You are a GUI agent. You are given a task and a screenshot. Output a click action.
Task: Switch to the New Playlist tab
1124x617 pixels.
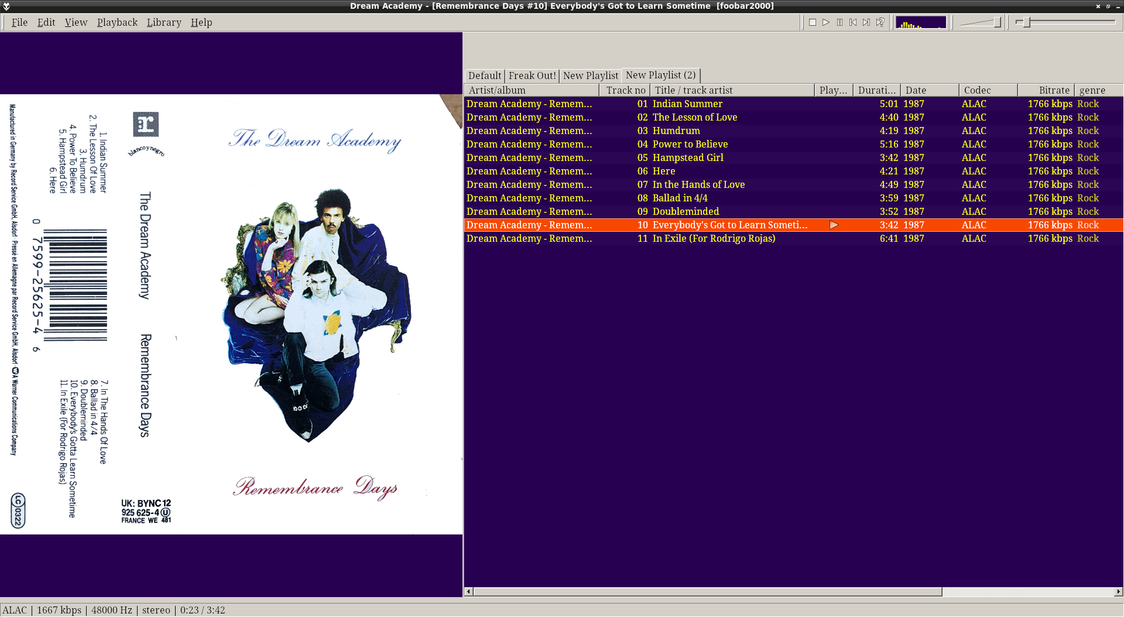coord(591,76)
